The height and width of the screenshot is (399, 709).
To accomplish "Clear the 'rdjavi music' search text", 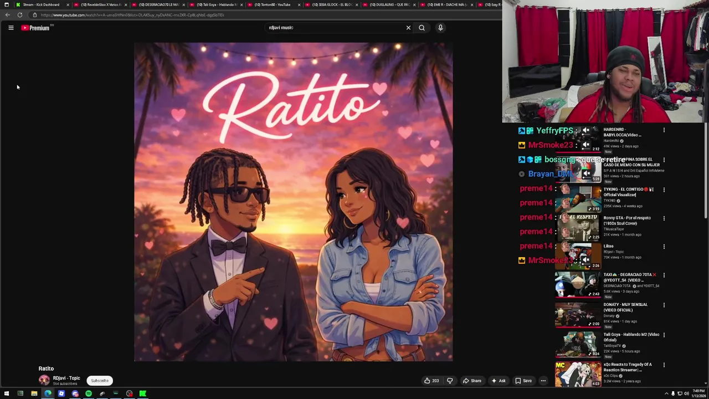I will tap(408, 28).
